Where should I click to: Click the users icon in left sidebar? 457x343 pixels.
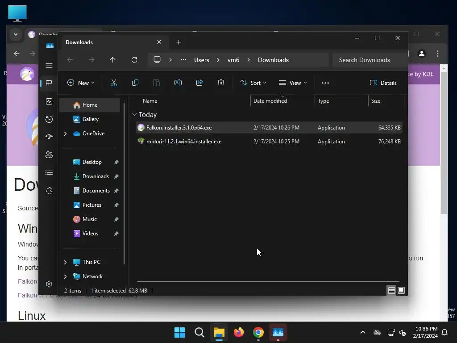click(49, 155)
